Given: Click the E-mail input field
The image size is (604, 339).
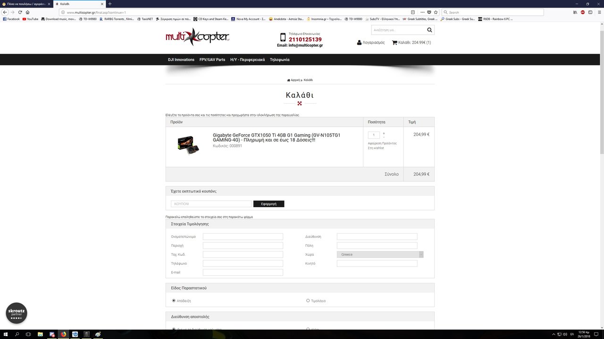Looking at the screenshot, I should (x=243, y=272).
